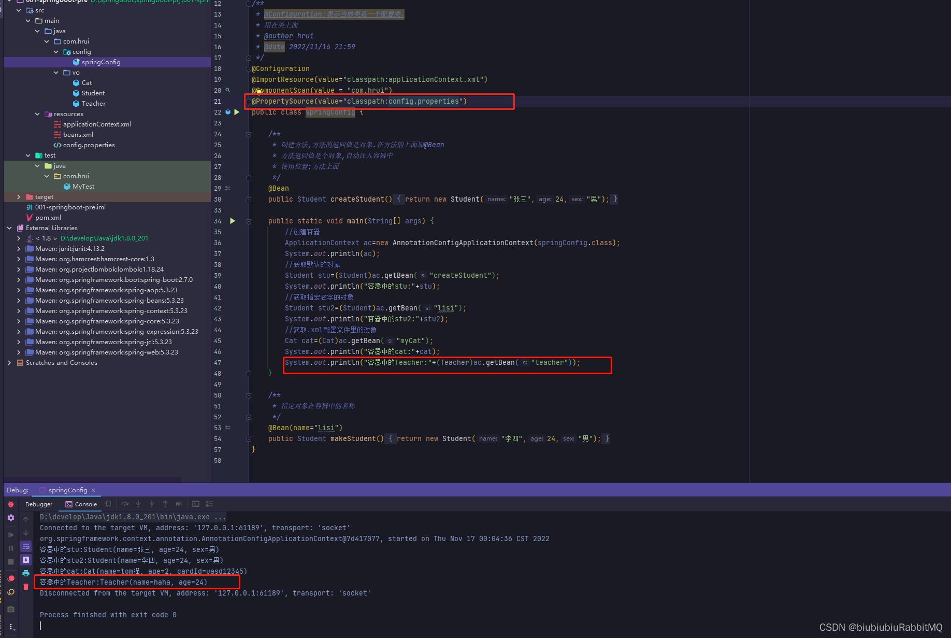951x638 pixels.
Task: Open the Cat class
Action: point(87,83)
